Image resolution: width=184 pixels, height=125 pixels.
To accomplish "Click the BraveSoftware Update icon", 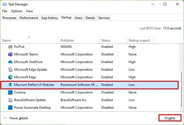I will click(10, 100).
